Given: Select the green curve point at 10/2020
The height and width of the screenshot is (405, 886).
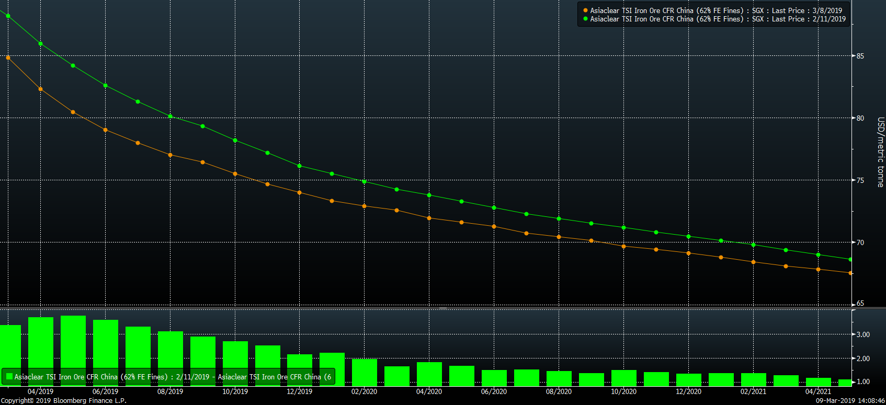Looking at the screenshot, I should click(624, 228).
